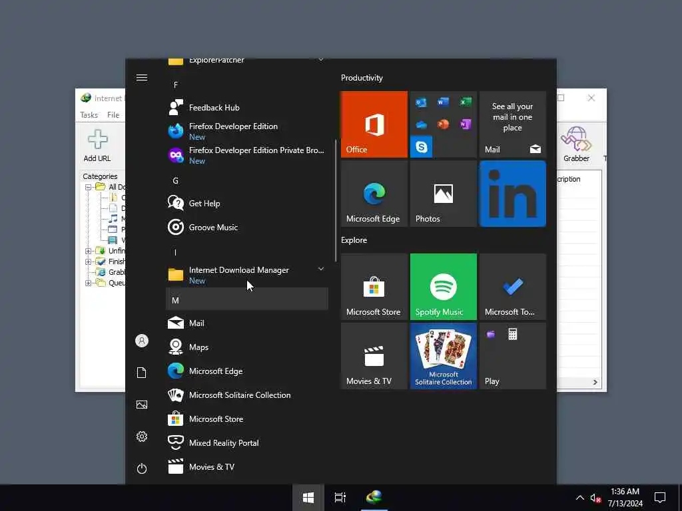The image size is (682, 511).
Task: Click Internet Download Manager taskbar icon
Action: pyautogui.click(x=374, y=498)
